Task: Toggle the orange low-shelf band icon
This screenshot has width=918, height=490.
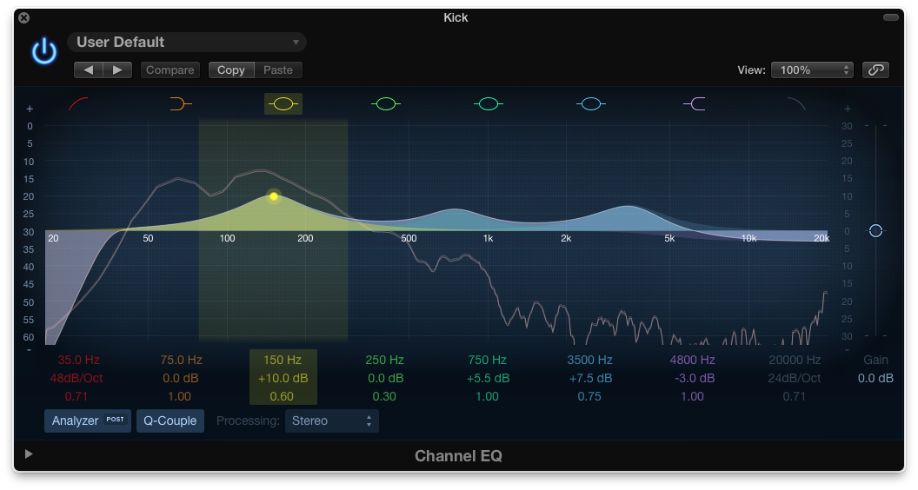Action: [181, 104]
